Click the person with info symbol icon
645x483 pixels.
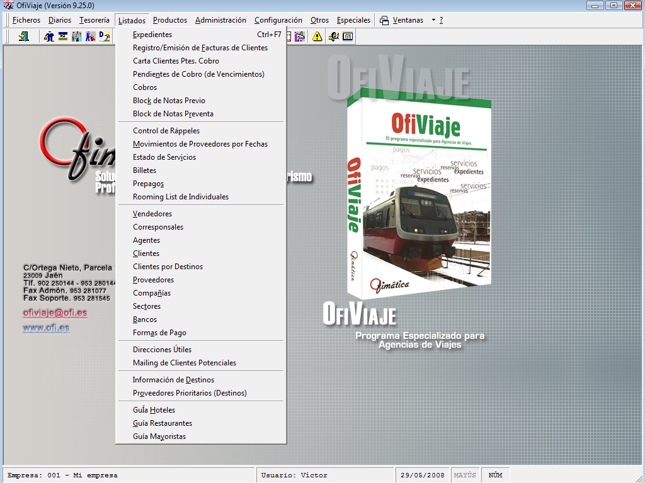pos(333,36)
